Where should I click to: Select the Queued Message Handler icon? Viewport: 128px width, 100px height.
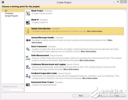click(28, 40)
